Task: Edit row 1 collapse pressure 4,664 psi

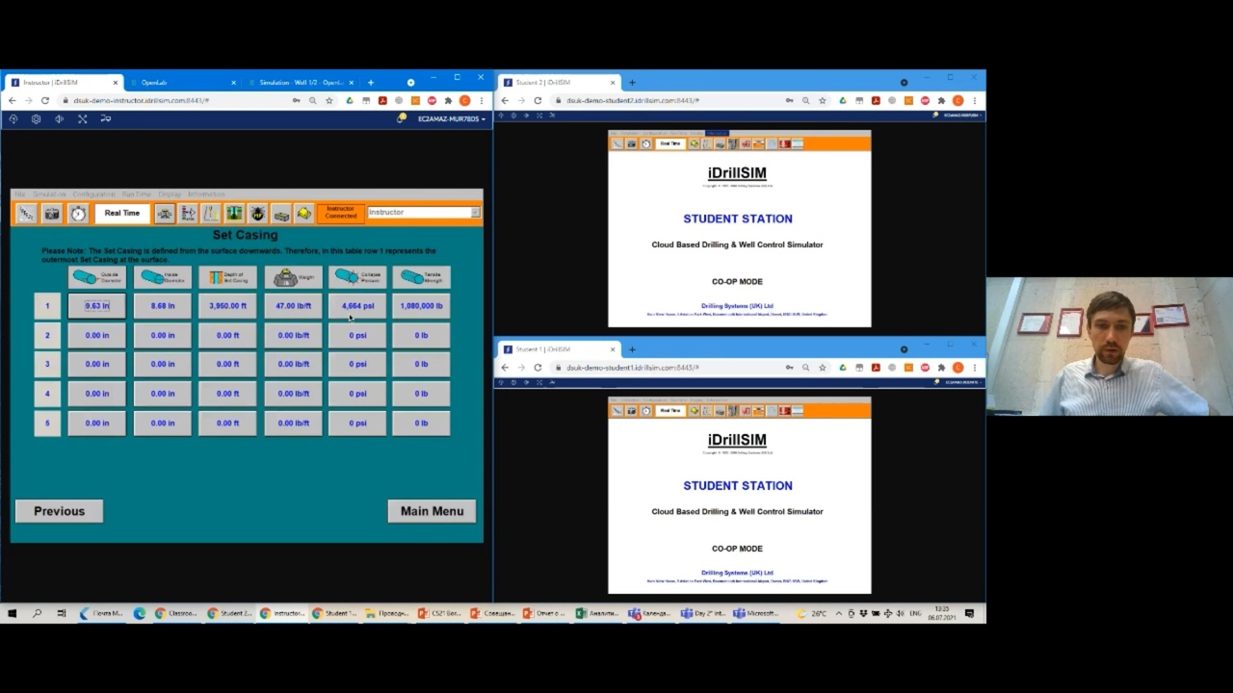Action: [357, 306]
